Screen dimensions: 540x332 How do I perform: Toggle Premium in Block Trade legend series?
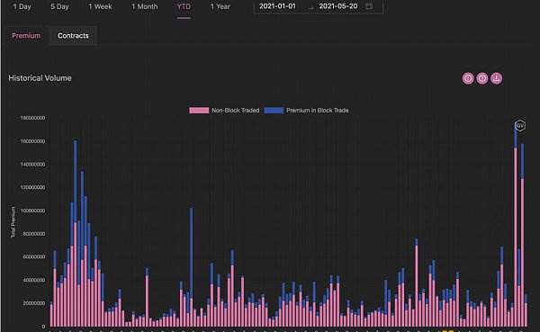(307, 110)
